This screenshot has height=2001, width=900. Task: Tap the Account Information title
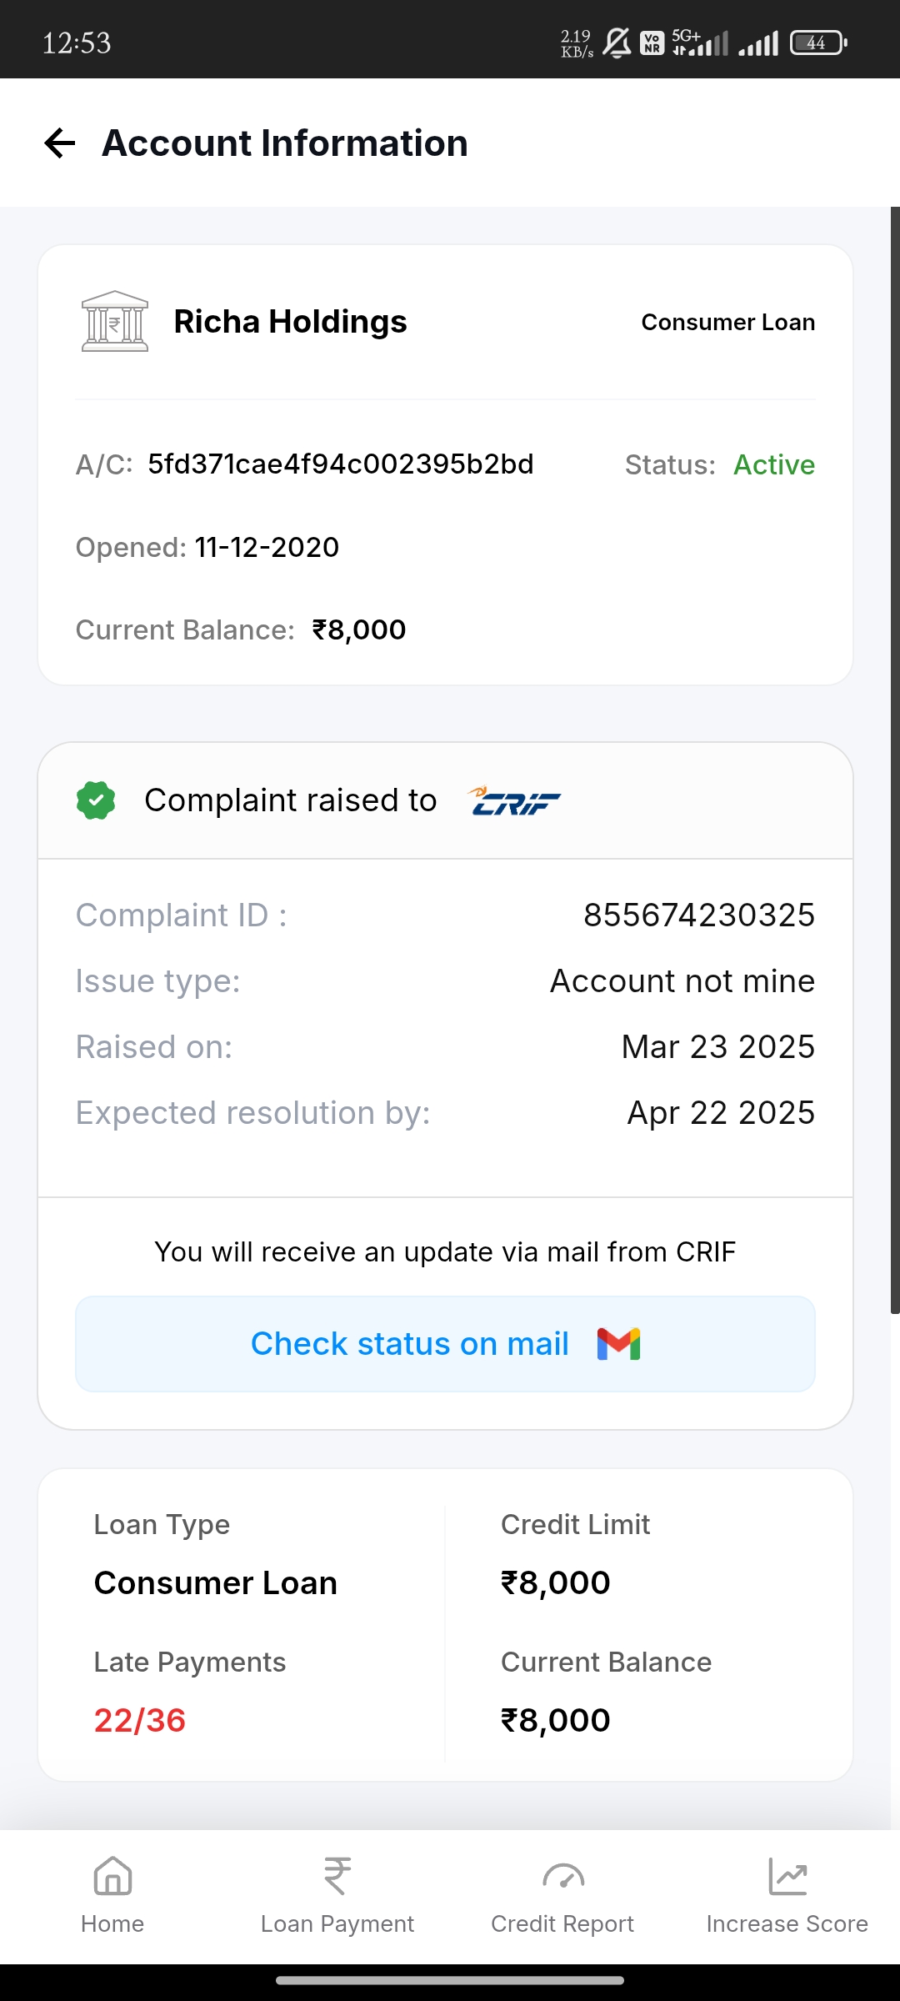(285, 143)
